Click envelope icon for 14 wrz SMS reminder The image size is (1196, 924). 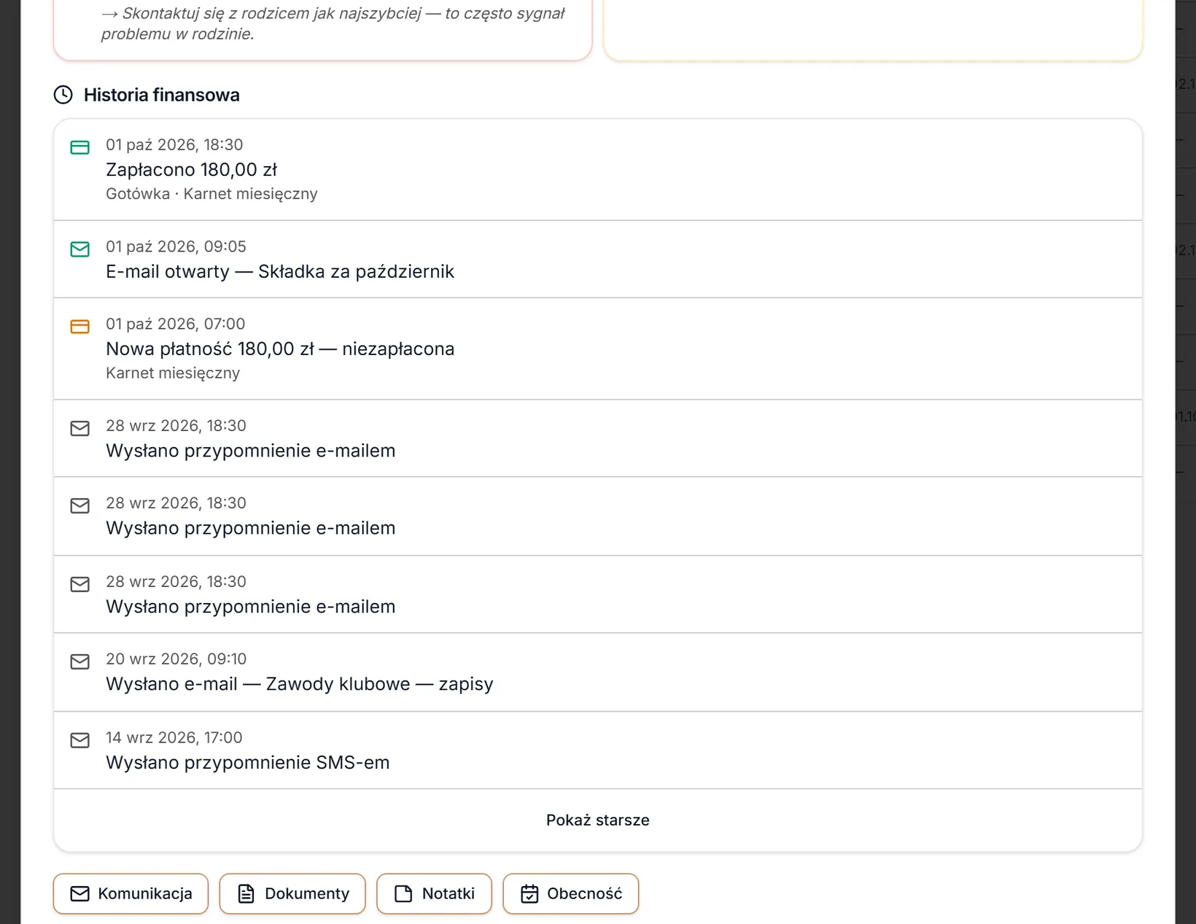pos(79,740)
